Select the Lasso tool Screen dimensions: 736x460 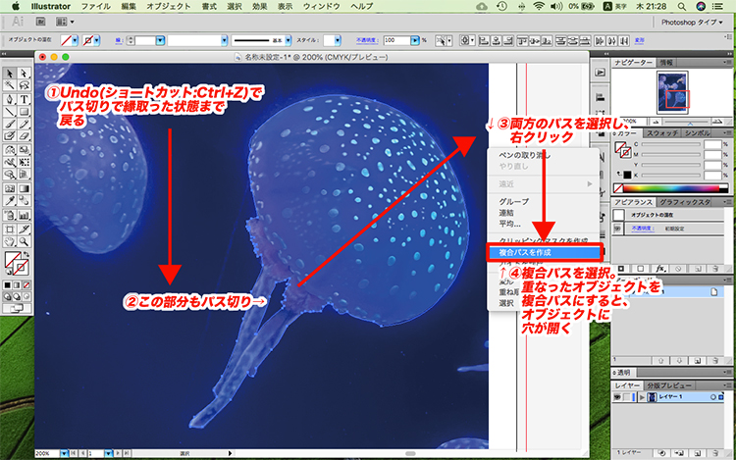coord(24,85)
